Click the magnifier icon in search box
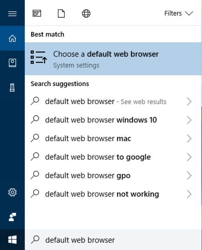 (35, 240)
